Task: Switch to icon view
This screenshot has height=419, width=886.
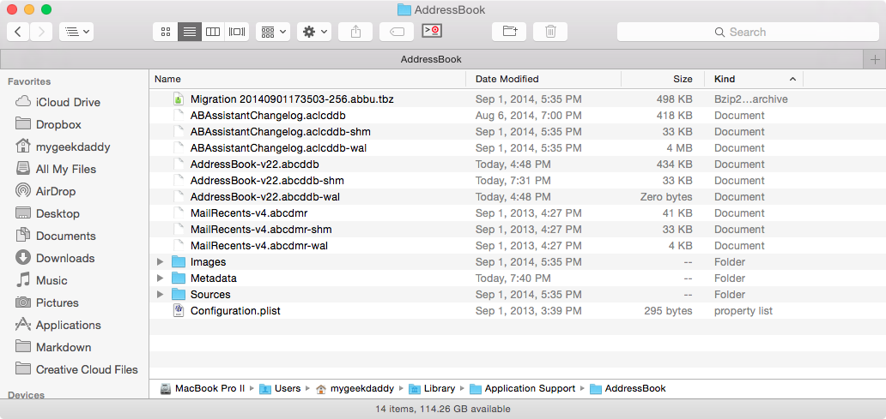Action: click(166, 32)
